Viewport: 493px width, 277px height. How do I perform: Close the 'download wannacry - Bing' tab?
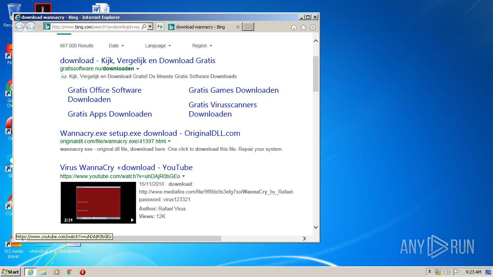(238, 27)
